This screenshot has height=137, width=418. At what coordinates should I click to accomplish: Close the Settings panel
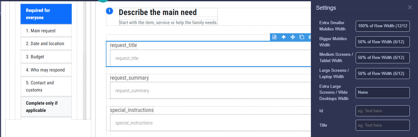click(x=410, y=7)
